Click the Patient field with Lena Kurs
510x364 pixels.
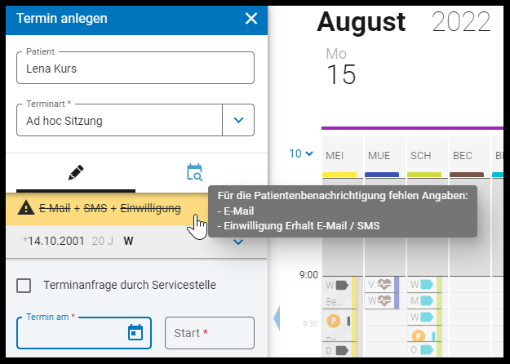(x=135, y=68)
